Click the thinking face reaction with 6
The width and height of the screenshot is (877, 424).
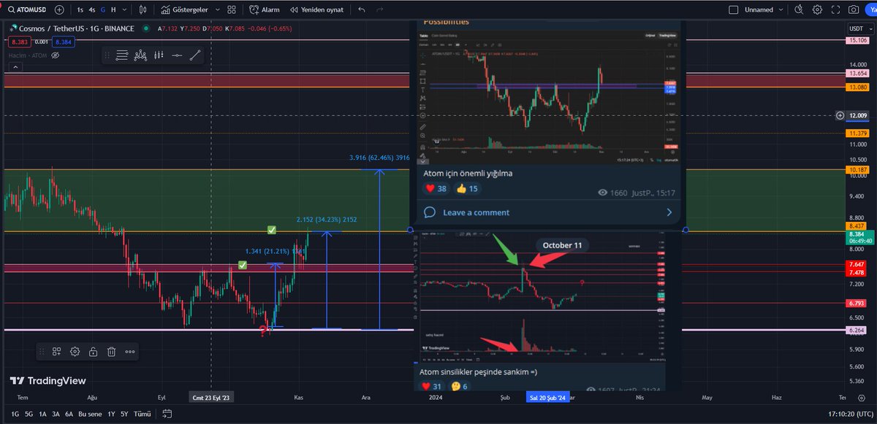pyautogui.click(x=461, y=386)
